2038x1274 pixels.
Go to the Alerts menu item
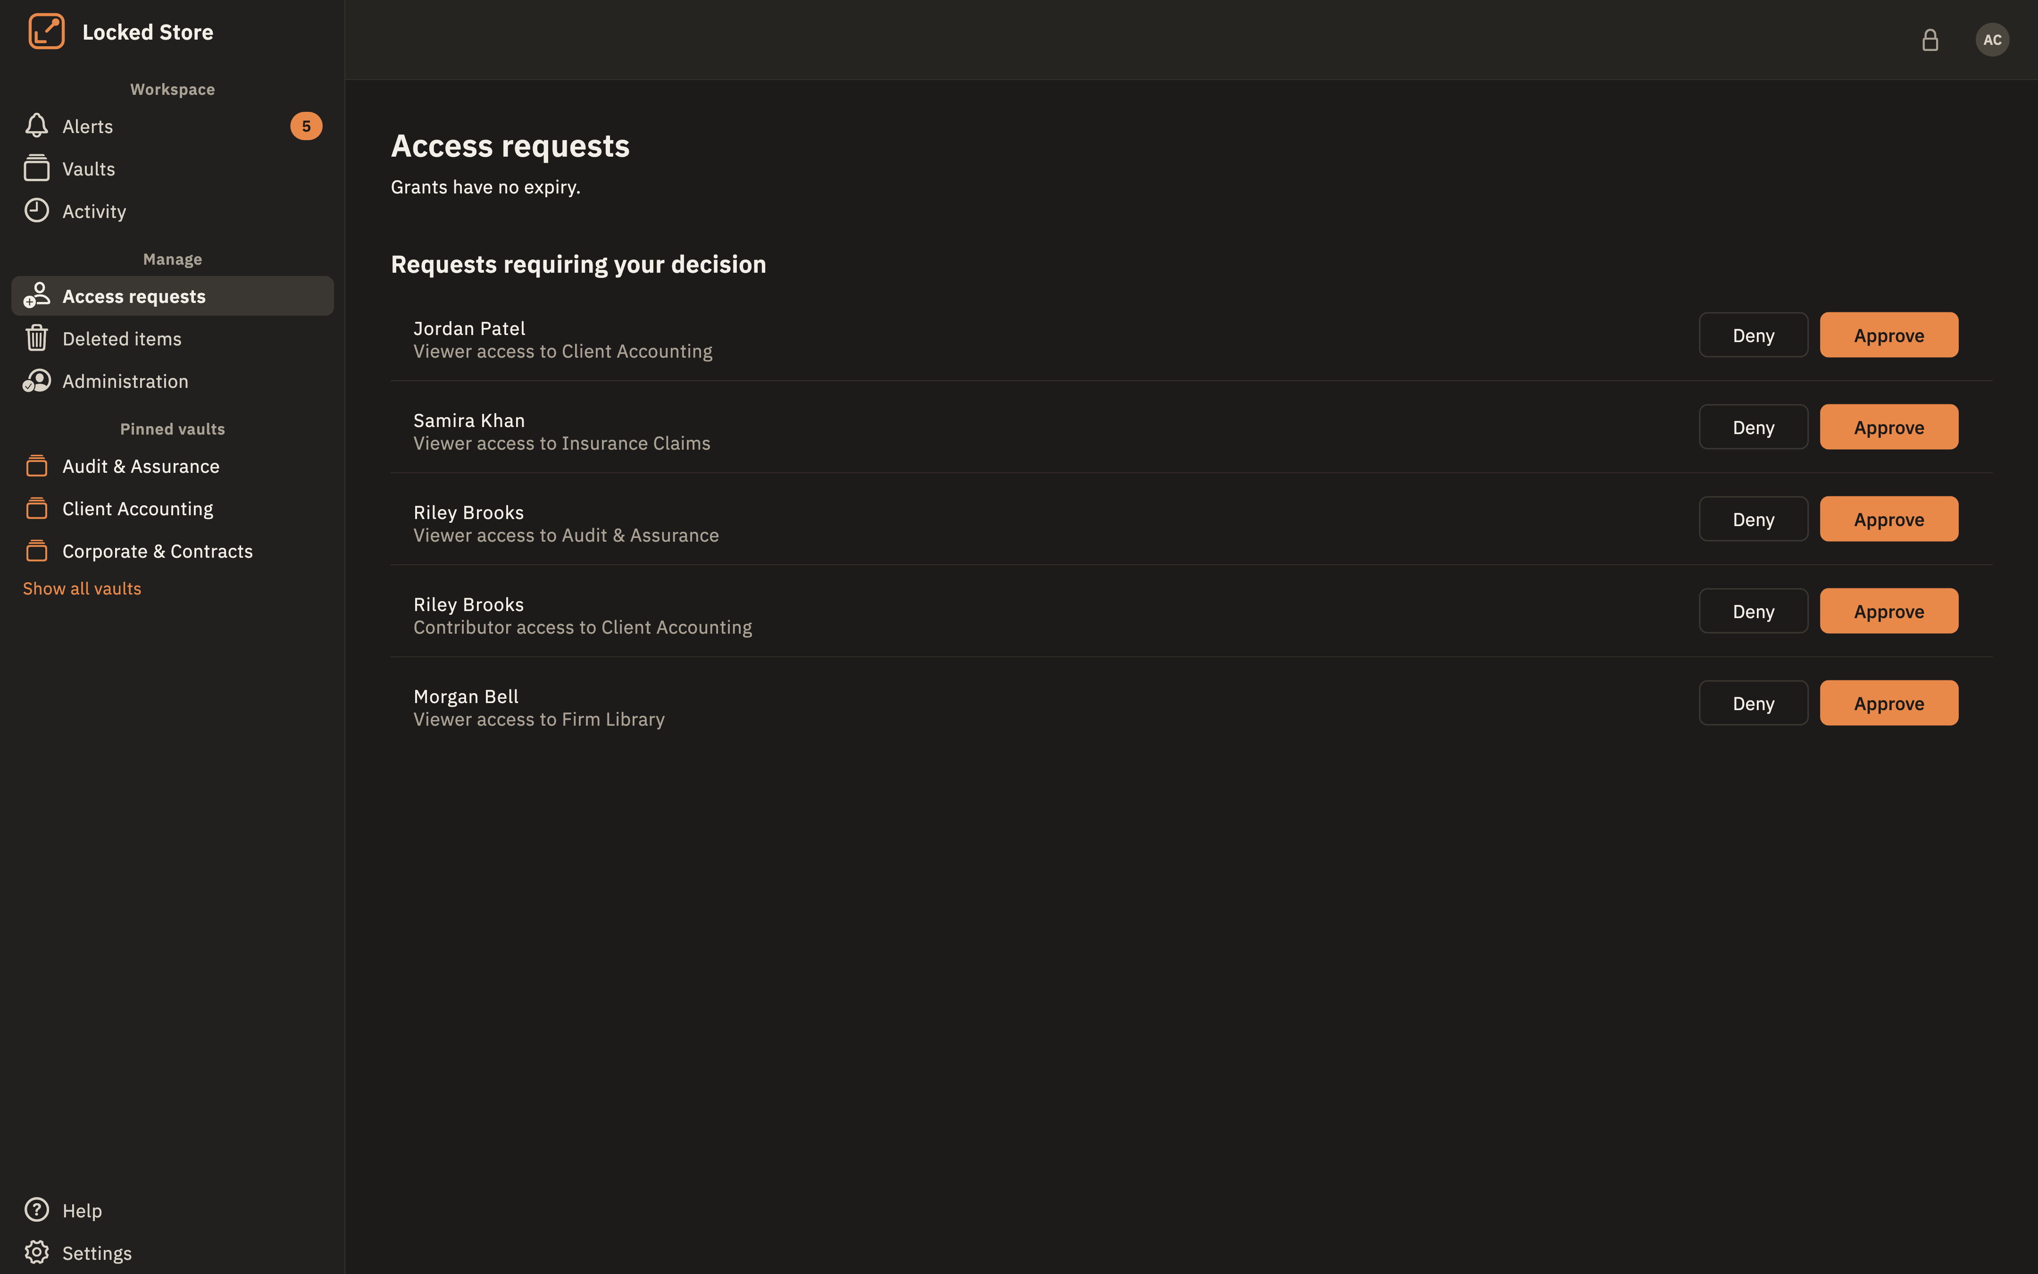173,126
